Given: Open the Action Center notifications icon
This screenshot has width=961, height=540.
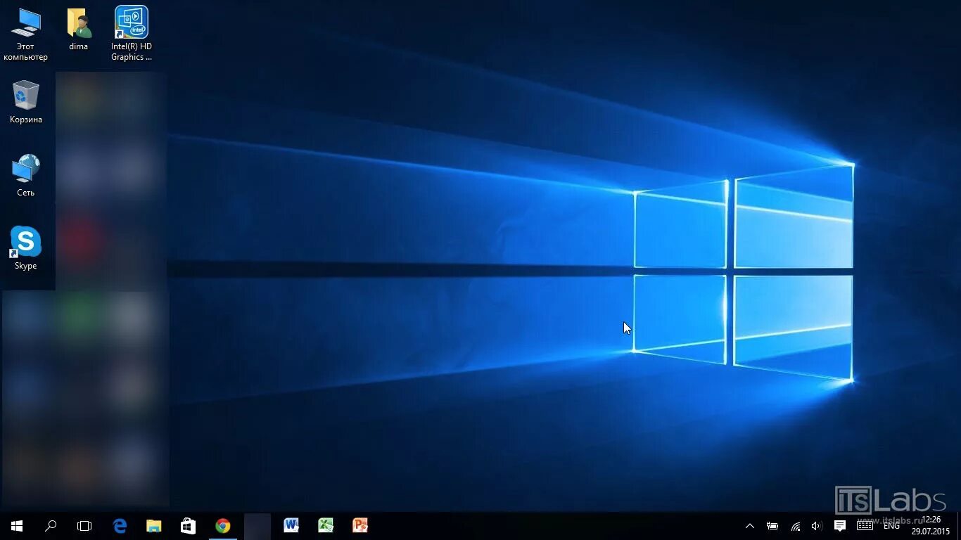Looking at the screenshot, I should [x=840, y=526].
